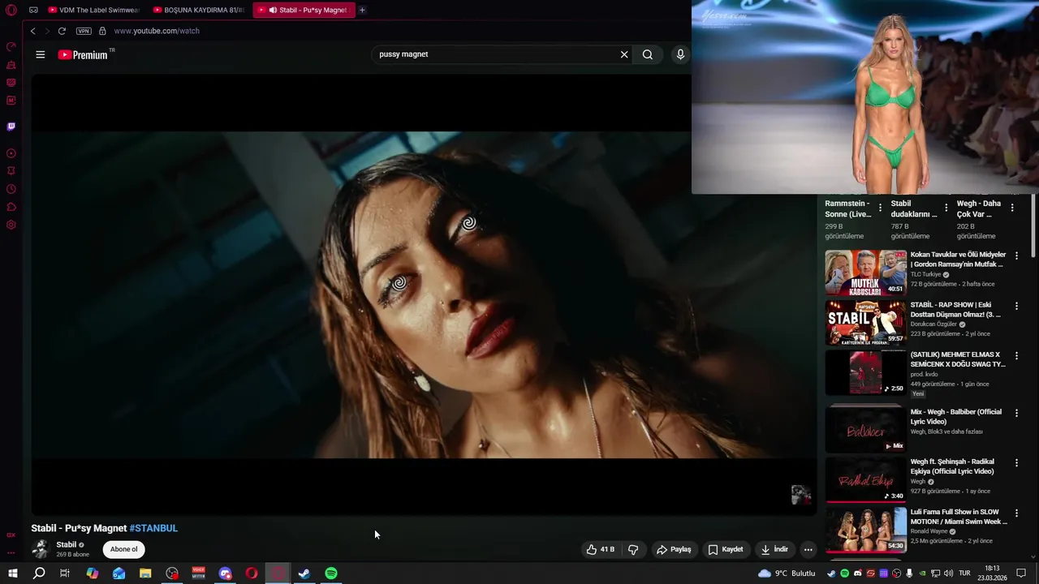Go back to previous page
The image size is (1039, 584).
pos(32,31)
